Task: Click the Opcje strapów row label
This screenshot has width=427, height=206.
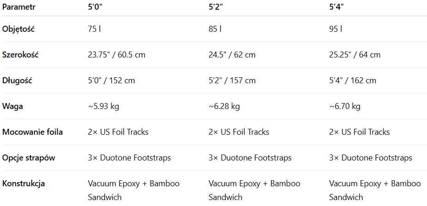Action: [x=29, y=158]
